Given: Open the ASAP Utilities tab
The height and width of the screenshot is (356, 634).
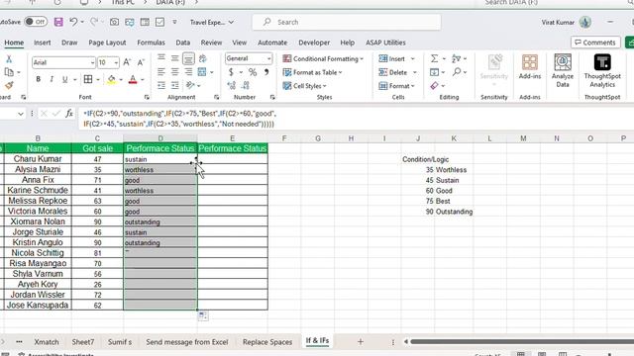Looking at the screenshot, I should click(x=385, y=43).
